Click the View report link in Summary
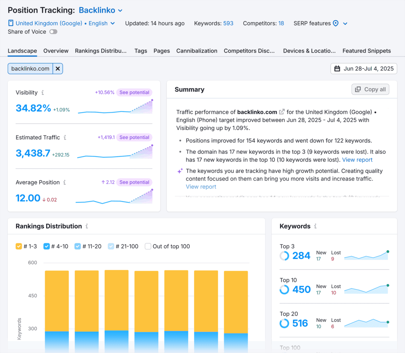Screen dimensions: 405x353 click(357, 160)
